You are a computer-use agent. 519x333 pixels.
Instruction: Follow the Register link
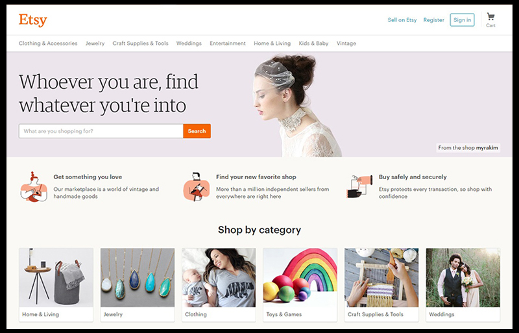[x=433, y=20]
